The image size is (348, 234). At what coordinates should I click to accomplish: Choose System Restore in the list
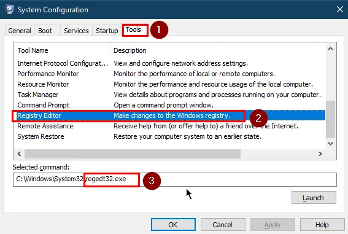click(169, 136)
